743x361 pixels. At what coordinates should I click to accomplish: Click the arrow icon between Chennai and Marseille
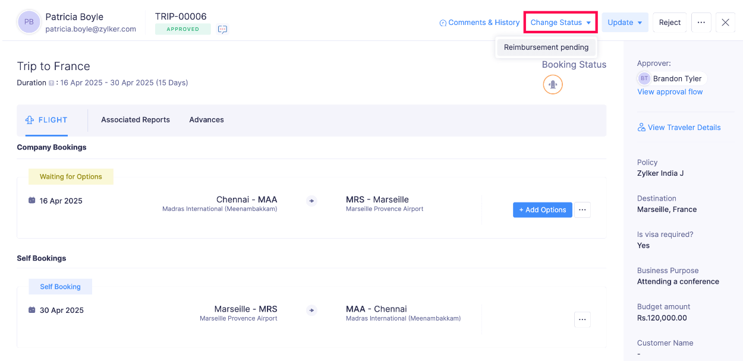click(311, 201)
